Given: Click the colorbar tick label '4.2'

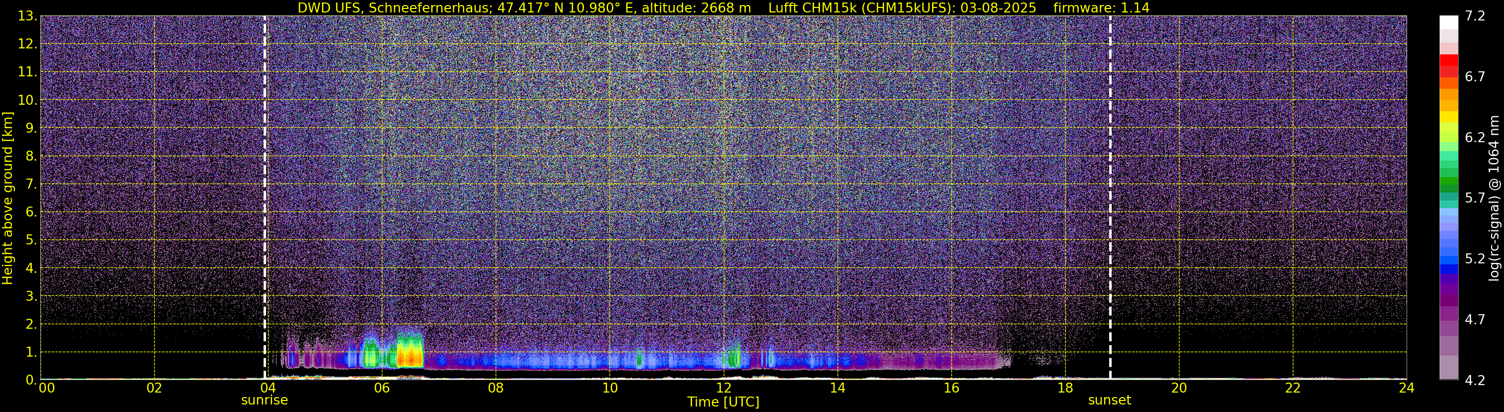Looking at the screenshot, I should pos(1475,380).
